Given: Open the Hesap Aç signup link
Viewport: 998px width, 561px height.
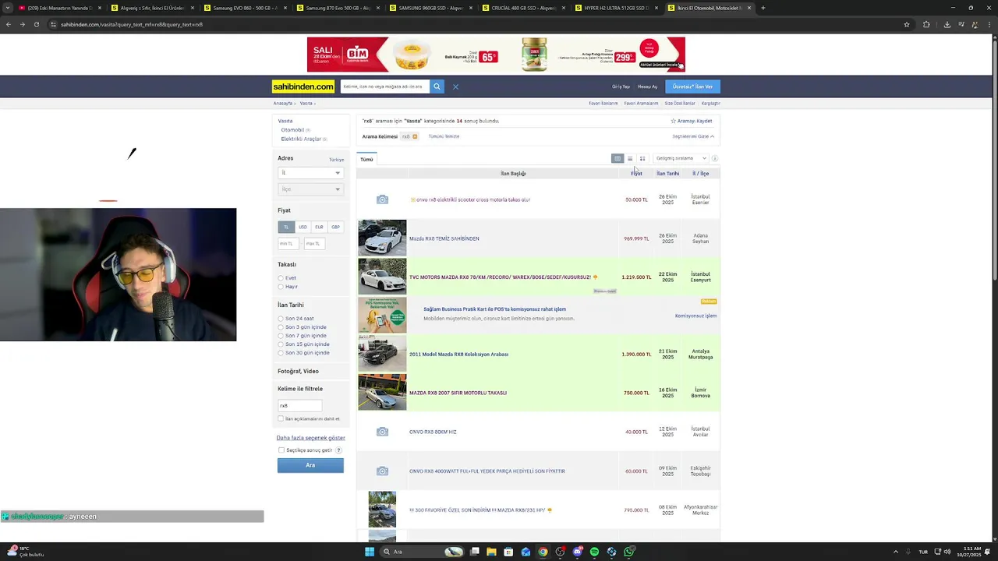Looking at the screenshot, I should coord(647,86).
